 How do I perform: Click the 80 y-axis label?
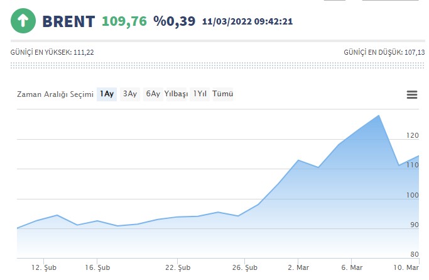[414, 254]
